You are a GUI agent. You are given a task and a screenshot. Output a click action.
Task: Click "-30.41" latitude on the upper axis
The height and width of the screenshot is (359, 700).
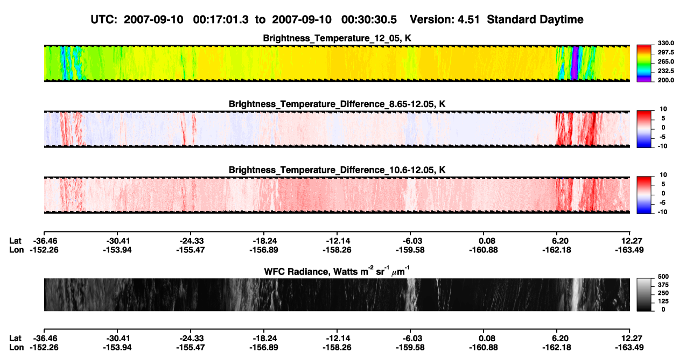[x=118, y=241]
